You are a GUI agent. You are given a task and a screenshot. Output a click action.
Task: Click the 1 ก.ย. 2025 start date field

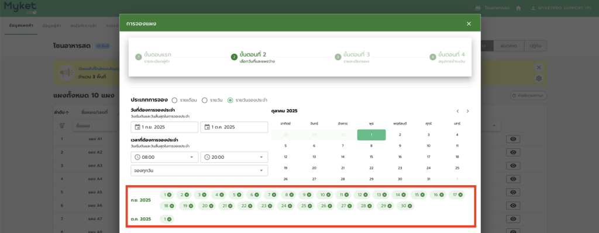point(164,127)
